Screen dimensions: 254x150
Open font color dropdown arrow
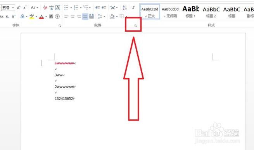(46, 17)
